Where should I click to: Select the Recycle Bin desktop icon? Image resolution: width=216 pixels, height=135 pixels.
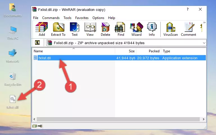13,79
